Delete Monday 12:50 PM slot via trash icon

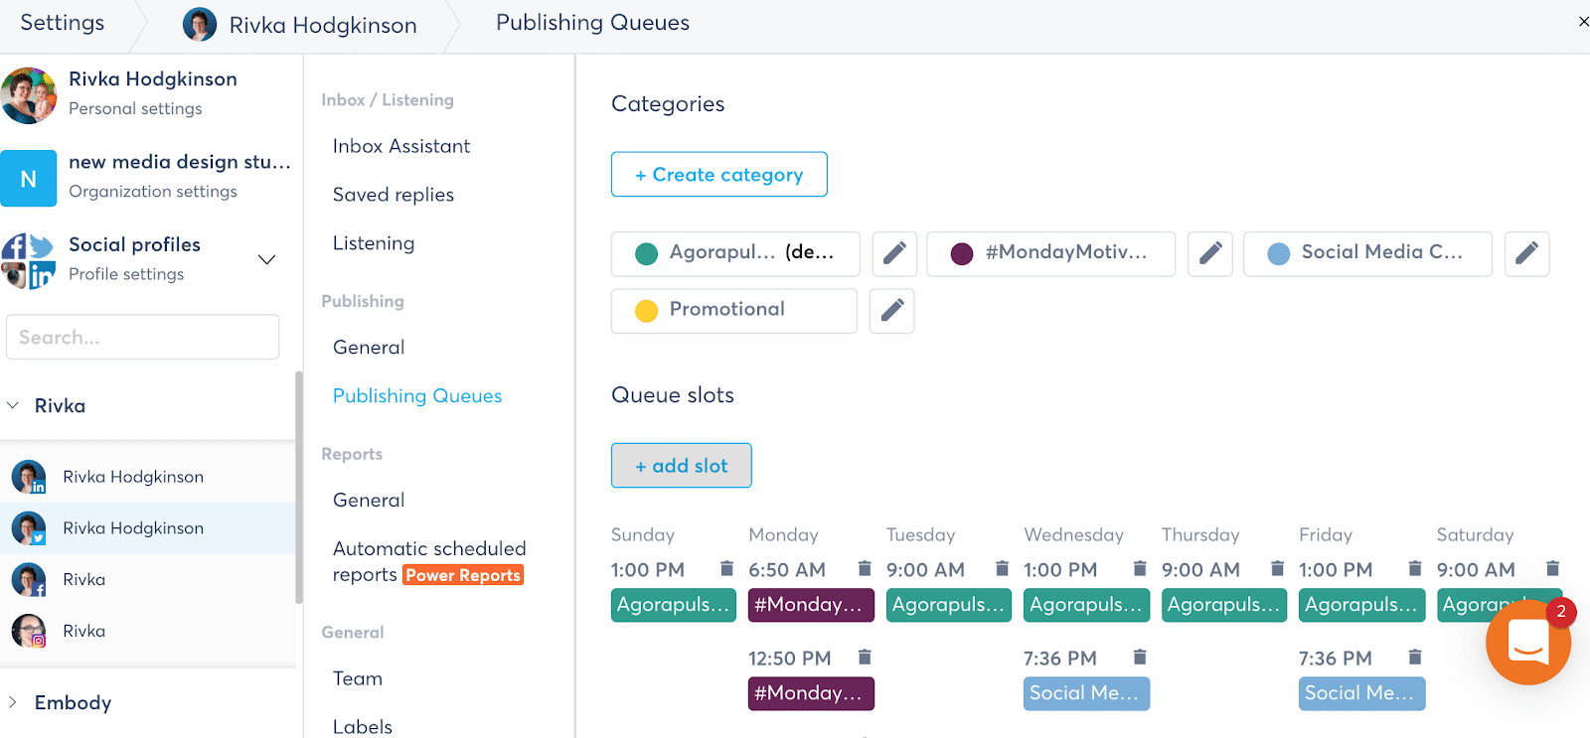tap(865, 657)
